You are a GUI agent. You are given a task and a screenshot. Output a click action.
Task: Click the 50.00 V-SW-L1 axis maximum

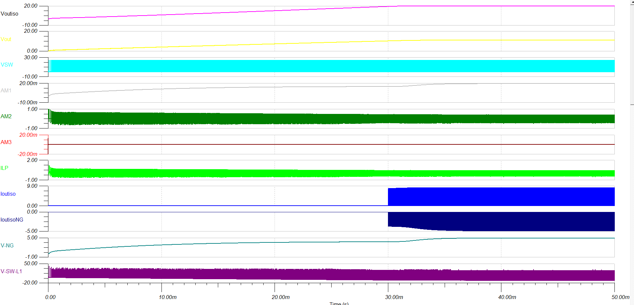pyautogui.click(x=31, y=264)
